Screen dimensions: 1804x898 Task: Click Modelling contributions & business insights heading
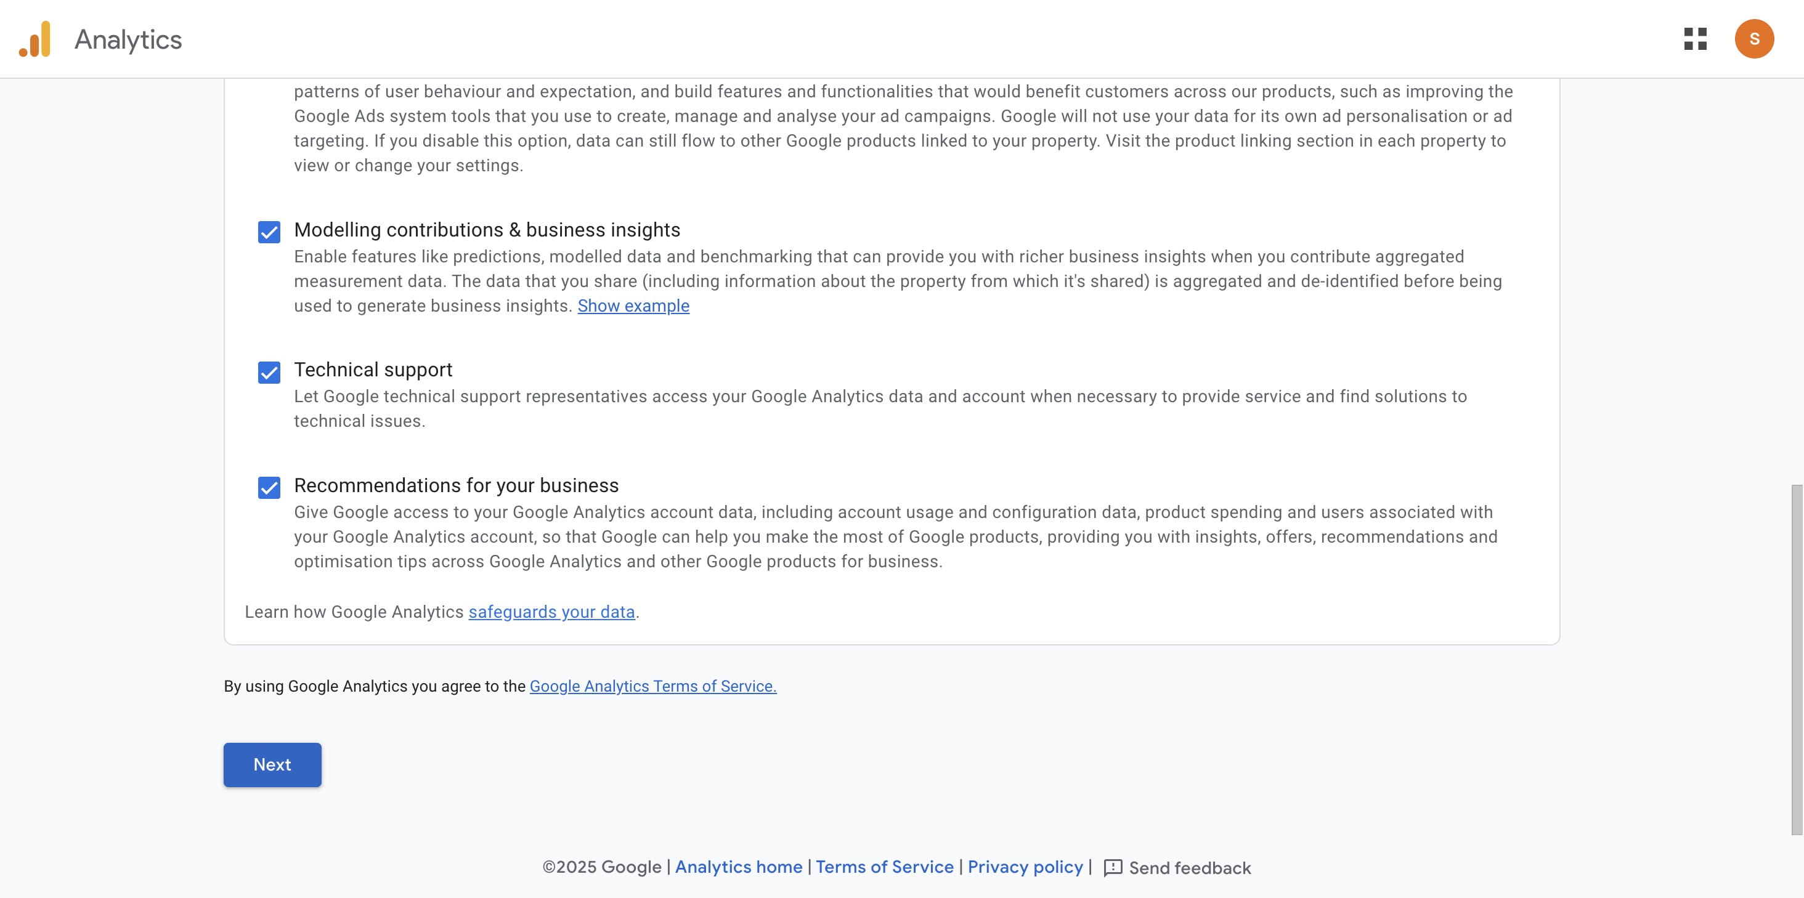tap(487, 230)
